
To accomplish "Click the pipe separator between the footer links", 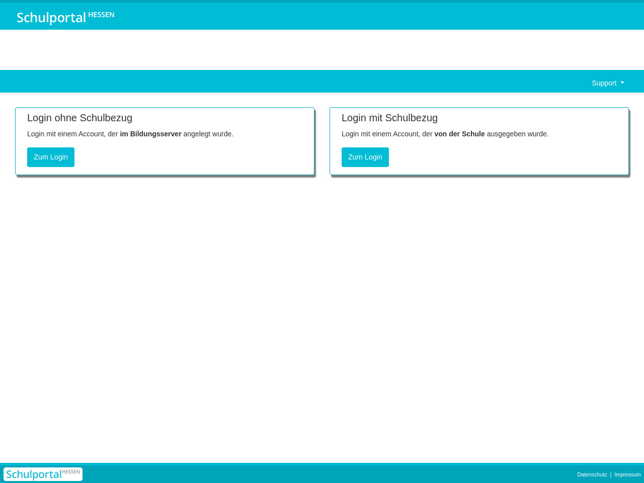I will click(x=611, y=474).
